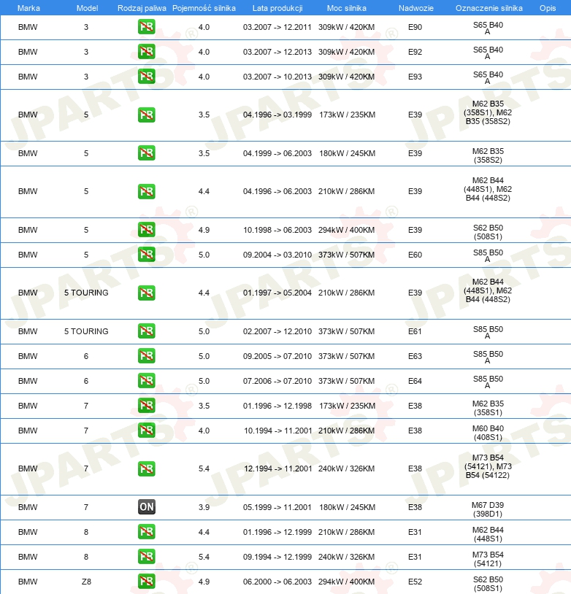The image size is (571, 594).
Task: Select the PB fuel icon in E63 row
Action: tap(146, 356)
